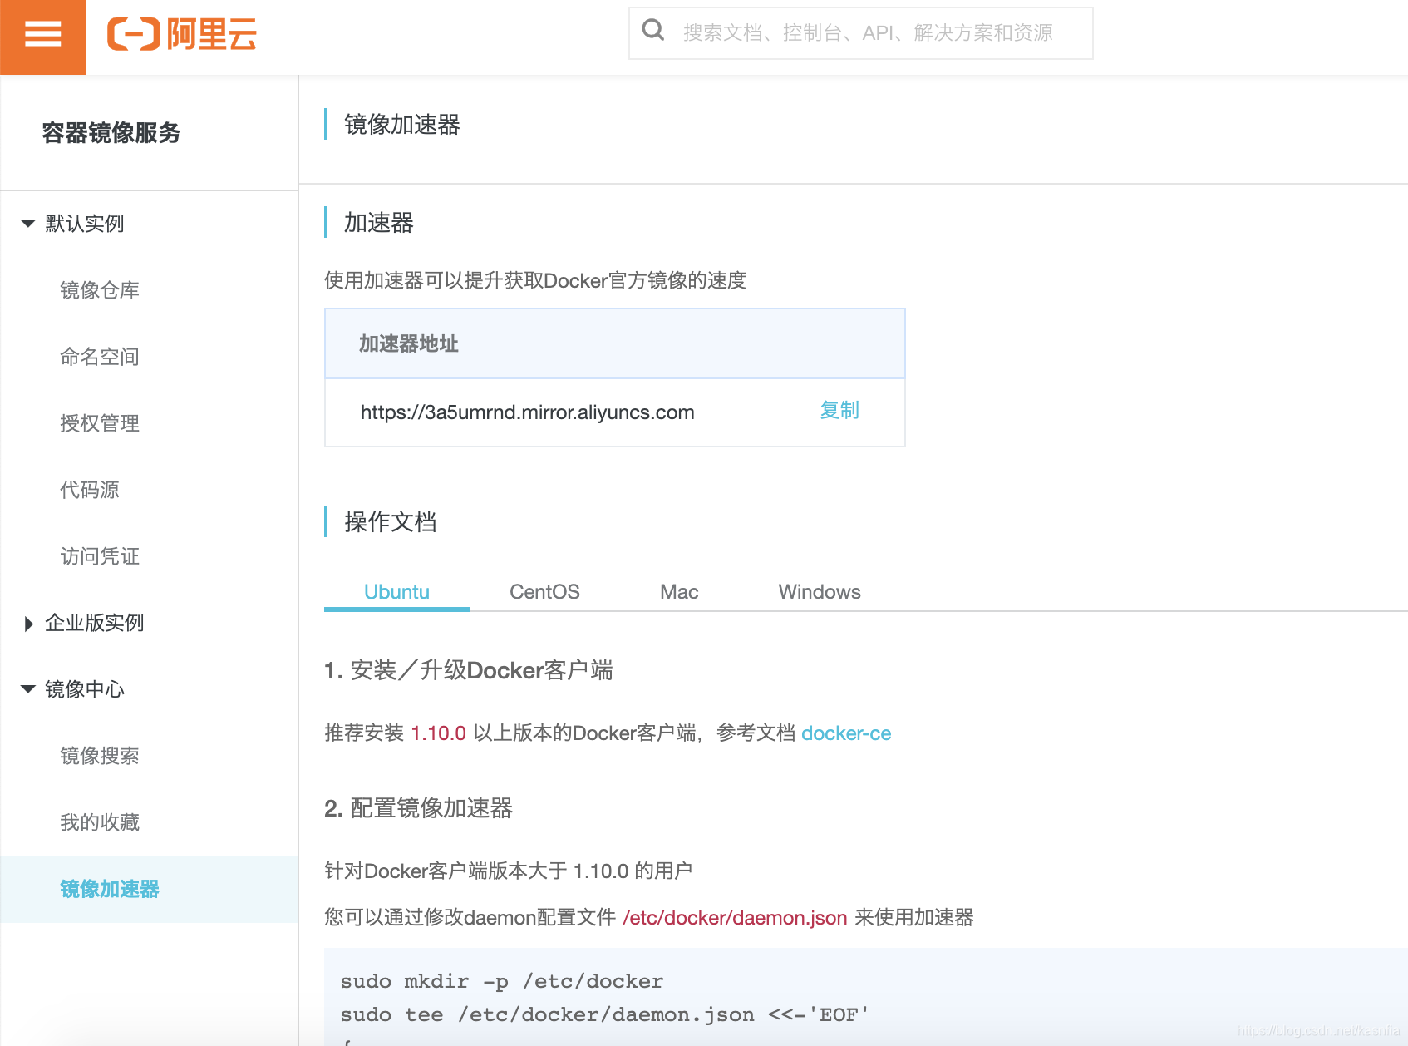This screenshot has width=1408, height=1046.
Task: Open 我的收藏 in the sidebar
Action: click(x=100, y=822)
